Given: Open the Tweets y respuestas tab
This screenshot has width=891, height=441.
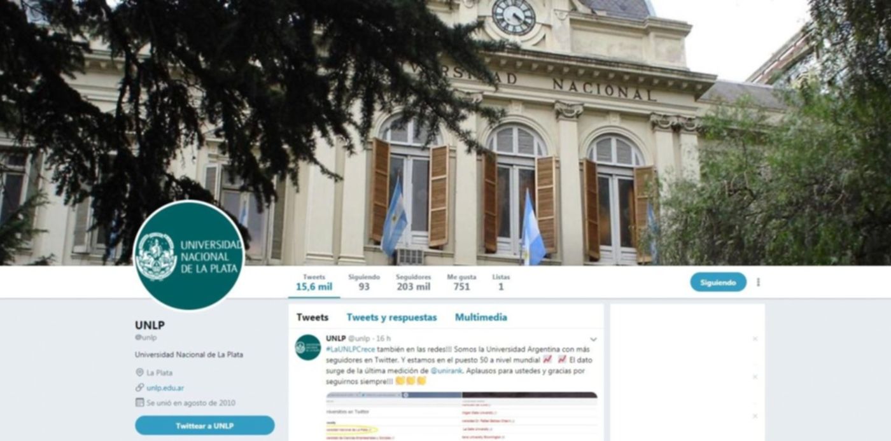Looking at the screenshot, I should point(391,317).
